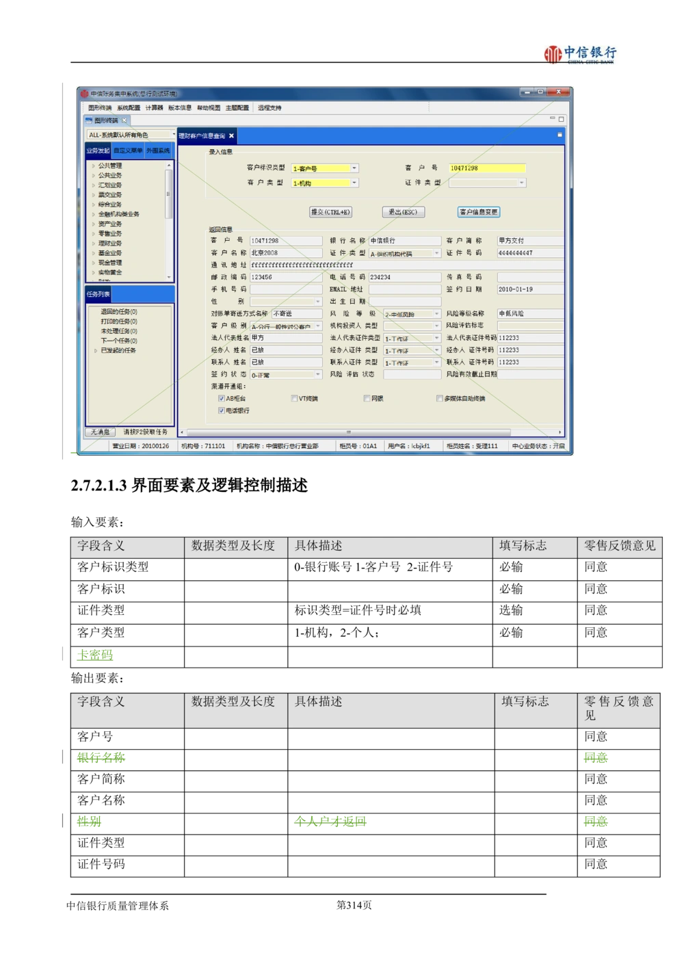The height and width of the screenshot is (968, 684).
Task: Click the terminal icon on the 图形终端 tab
Action: click(88, 121)
